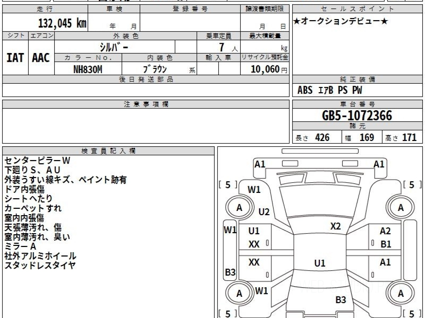The image size is (425, 318).
Task: Click the 譲渡書類期限 header cell
Action: 265,9
